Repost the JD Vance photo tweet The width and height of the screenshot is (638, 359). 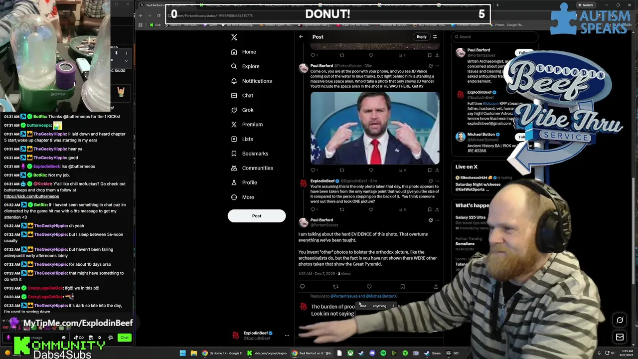click(342, 170)
